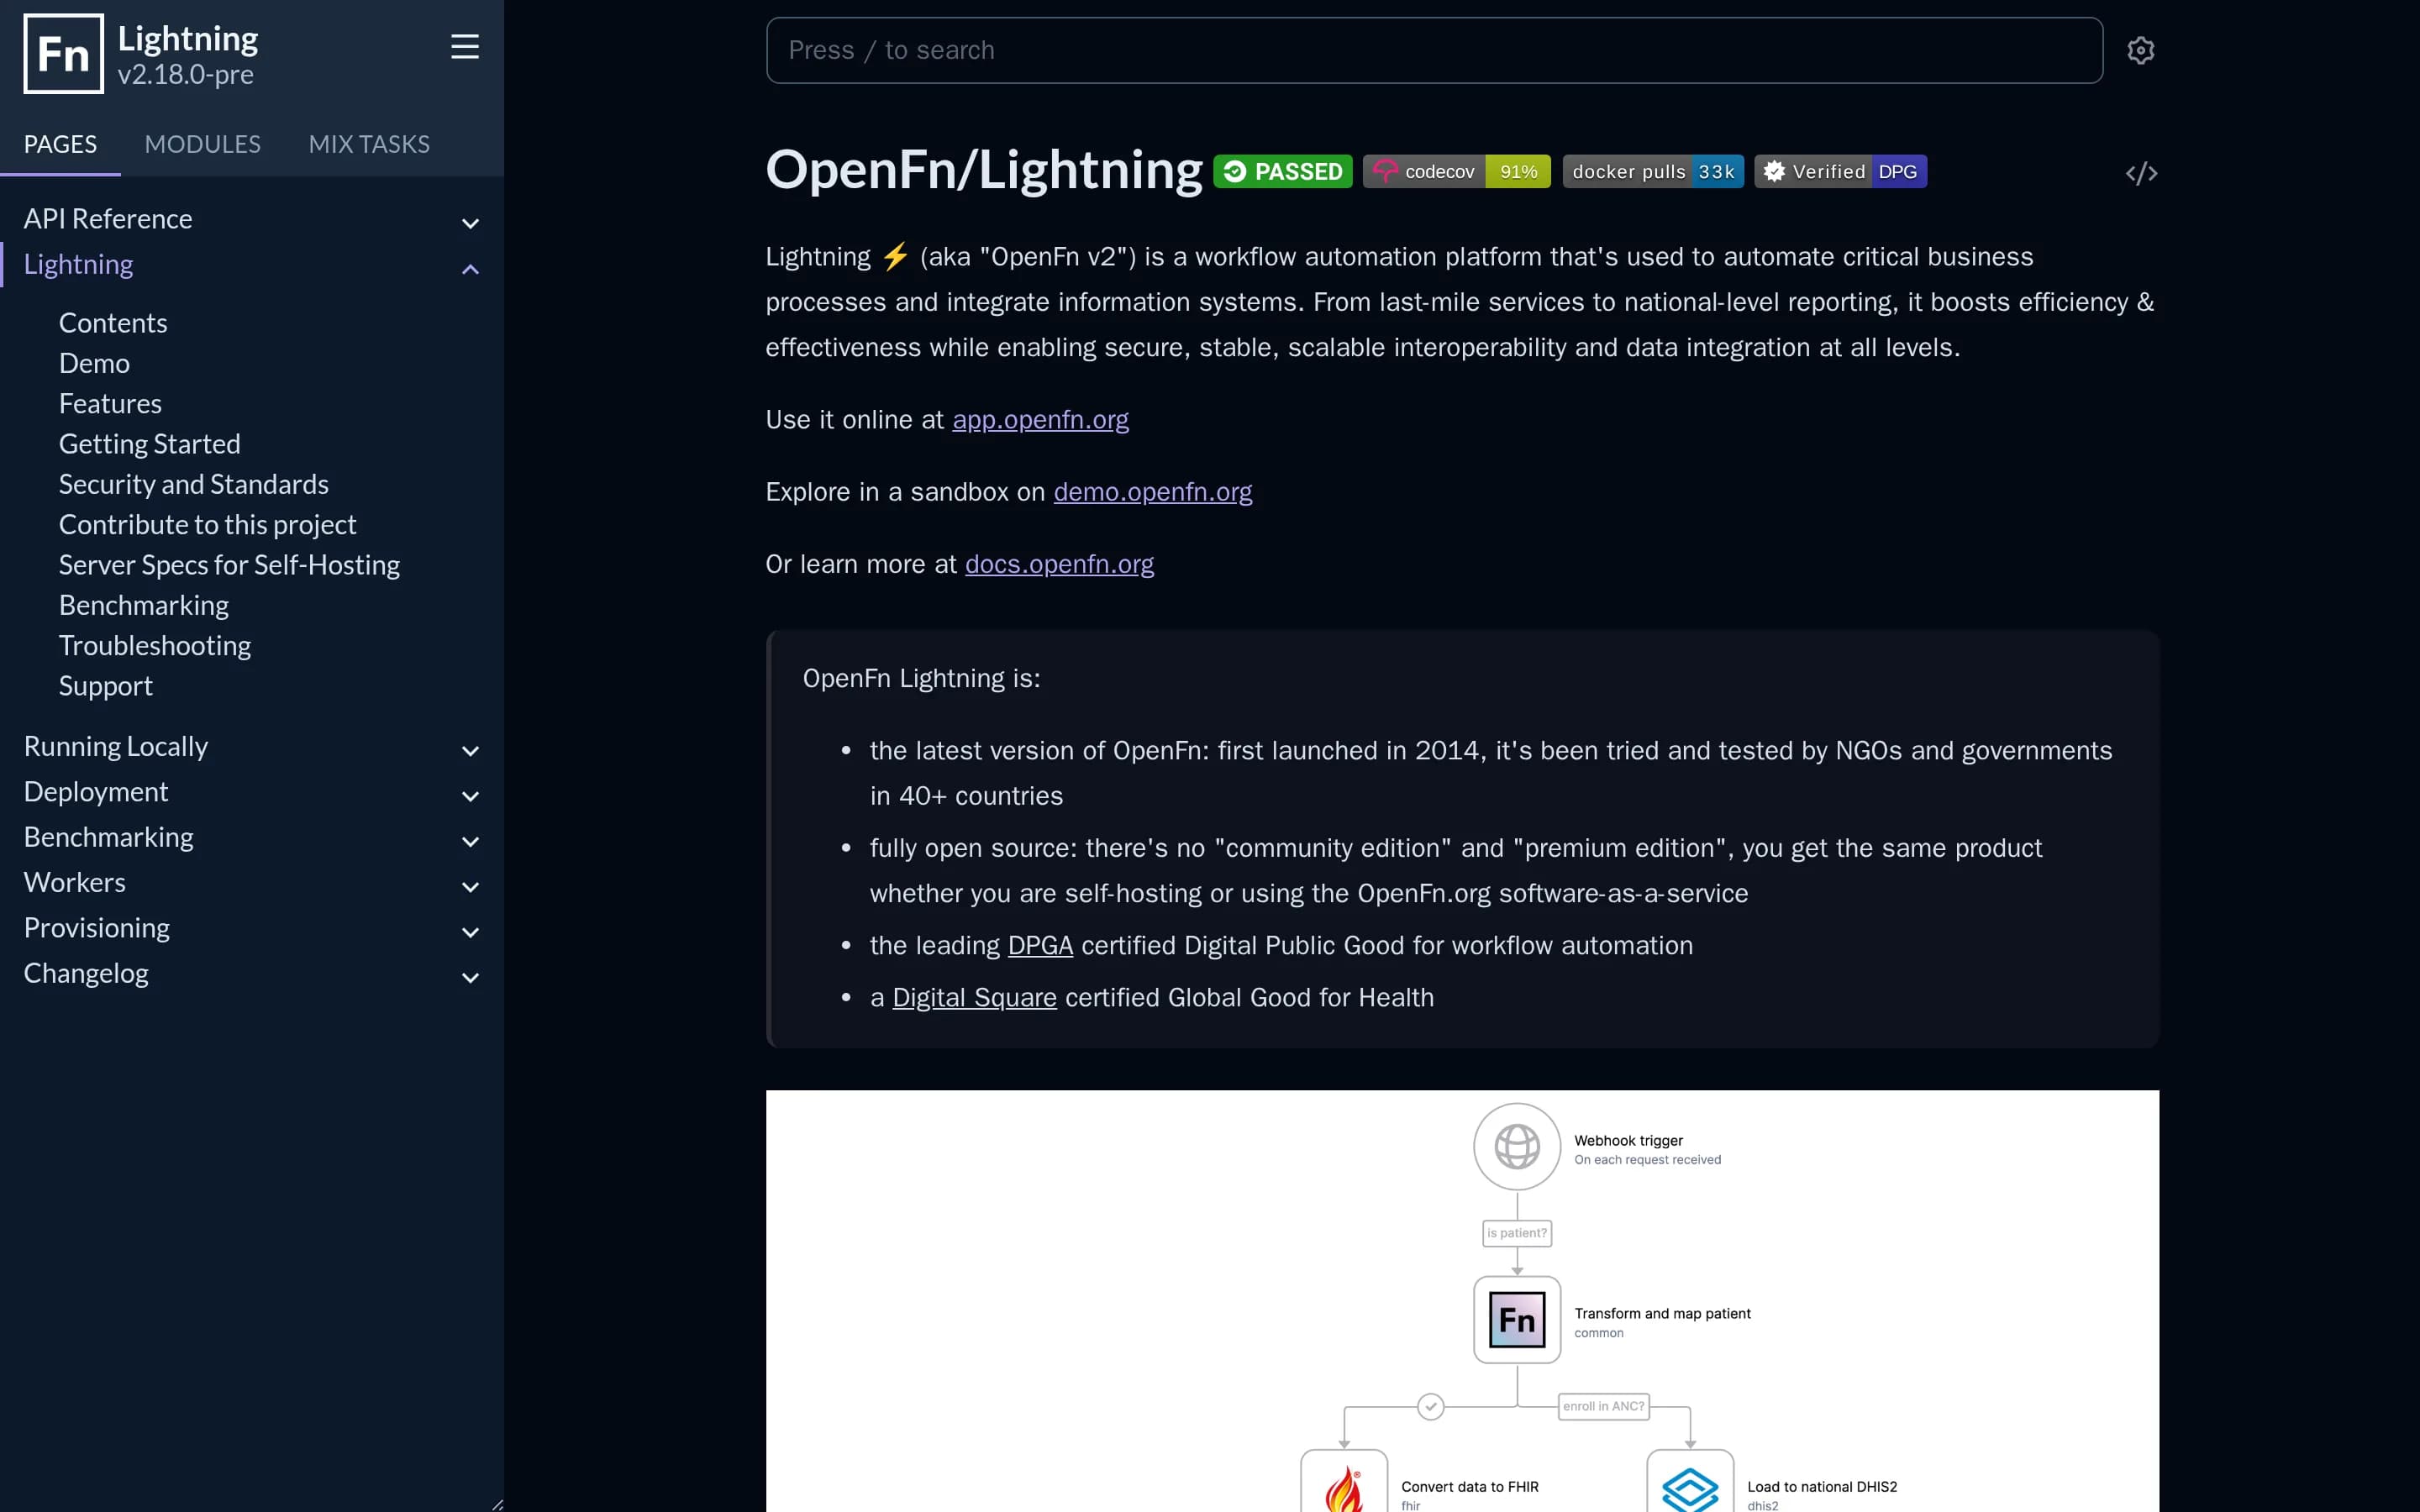
Task: Collapse the Lightning section chevron
Action: click(470, 269)
